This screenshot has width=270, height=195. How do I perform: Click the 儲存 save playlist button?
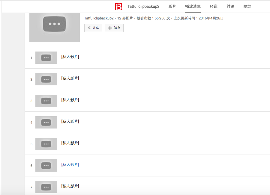pos(114,28)
